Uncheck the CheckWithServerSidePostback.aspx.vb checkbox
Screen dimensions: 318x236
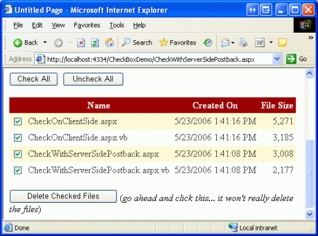point(18,170)
